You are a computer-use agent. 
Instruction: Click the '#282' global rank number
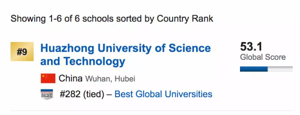click(x=70, y=94)
